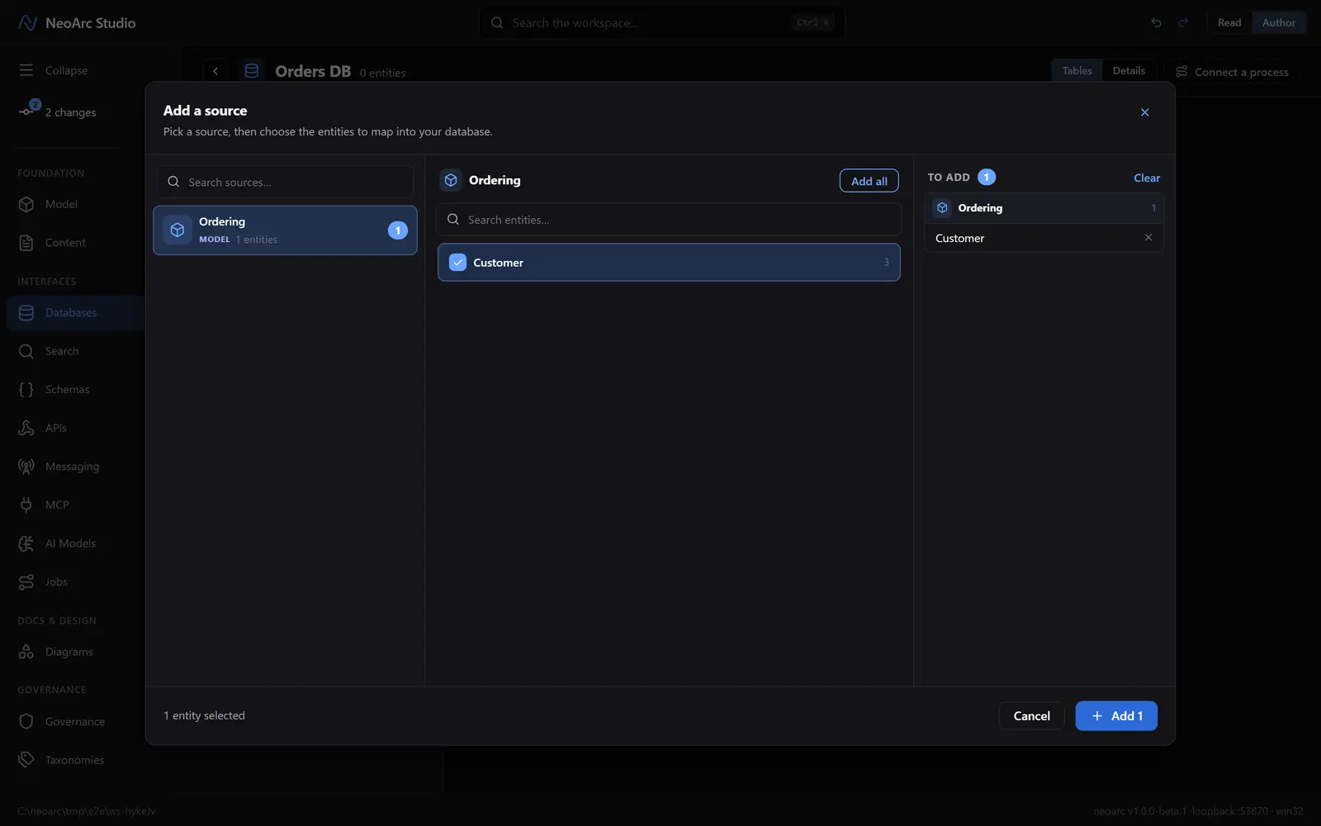This screenshot has height=826, width=1321.
Task: Click the Ordering cube icon in To Add panel
Action: click(x=942, y=208)
